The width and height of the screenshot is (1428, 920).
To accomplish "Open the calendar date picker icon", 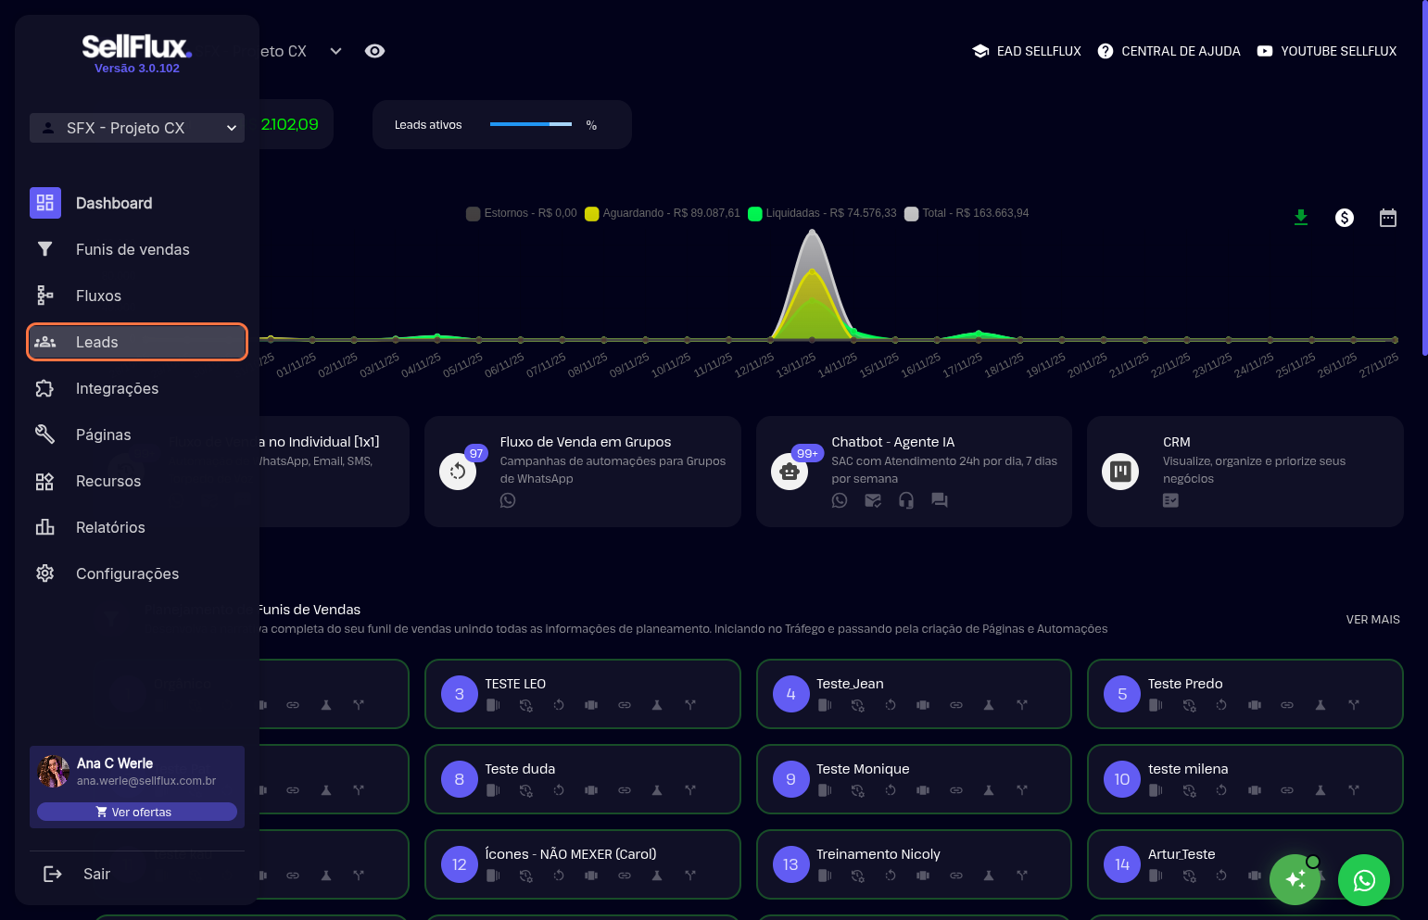I will pyautogui.click(x=1387, y=218).
